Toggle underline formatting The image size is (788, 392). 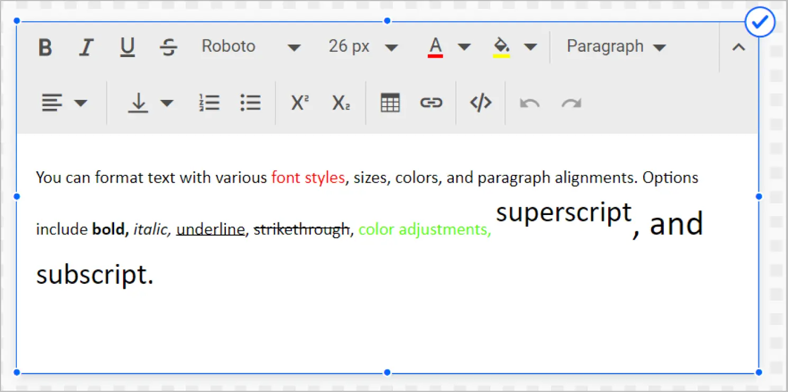127,48
